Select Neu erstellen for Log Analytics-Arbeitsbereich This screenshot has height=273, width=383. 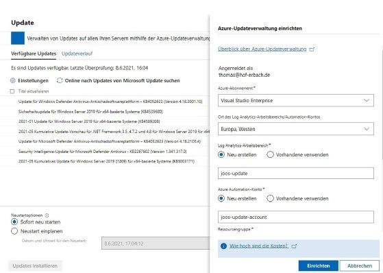tap(221, 154)
